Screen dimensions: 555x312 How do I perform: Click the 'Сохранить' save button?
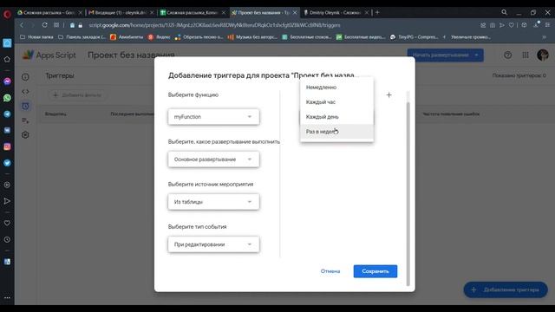[x=375, y=271]
